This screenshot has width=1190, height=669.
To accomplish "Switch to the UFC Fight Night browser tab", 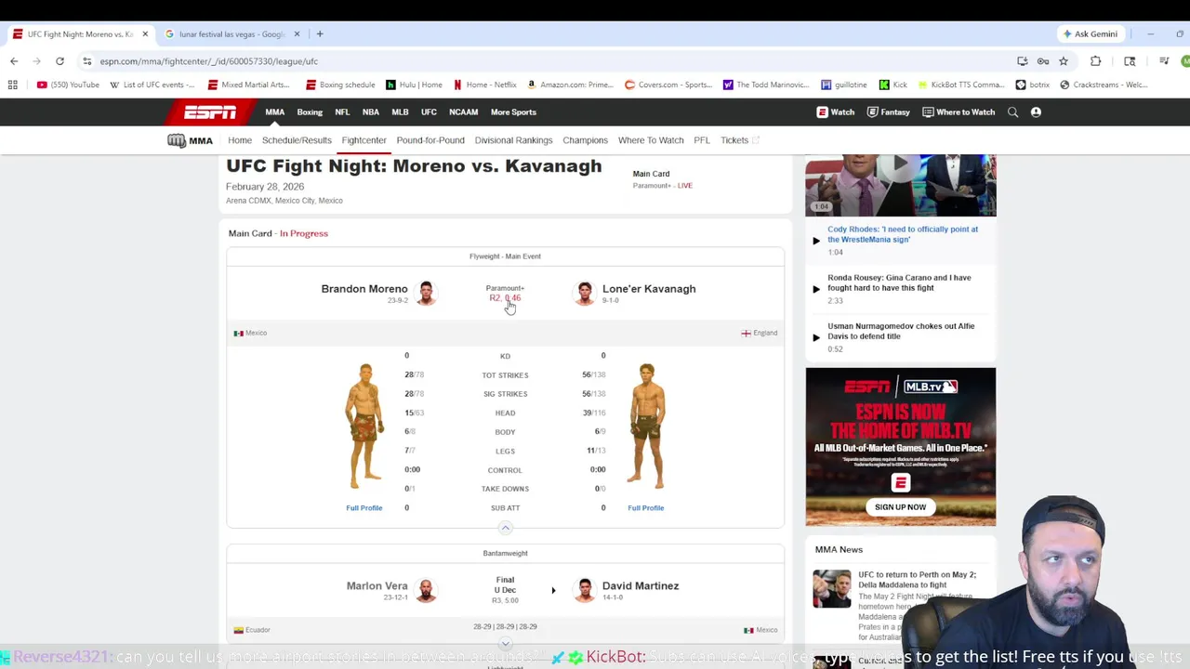I will coord(80,34).
